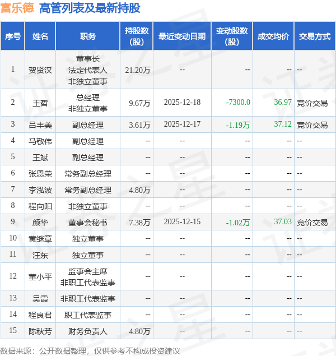Click row number 12

coord(13,276)
